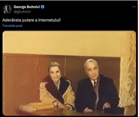Image resolution: width=139 pixels, height=117 pixels.
Task: Click Translate post
Action: pyautogui.click(x=12, y=26)
